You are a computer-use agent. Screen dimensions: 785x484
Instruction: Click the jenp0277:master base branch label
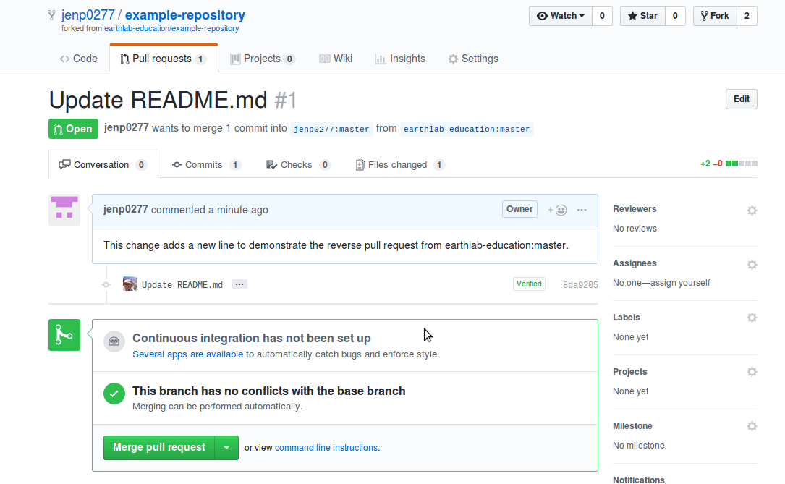pyautogui.click(x=331, y=129)
